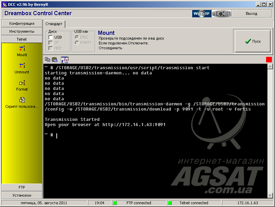Click the 'starting transmission-daemon...' line
This screenshot has height=207, width=275.
(x=98, y=73)
